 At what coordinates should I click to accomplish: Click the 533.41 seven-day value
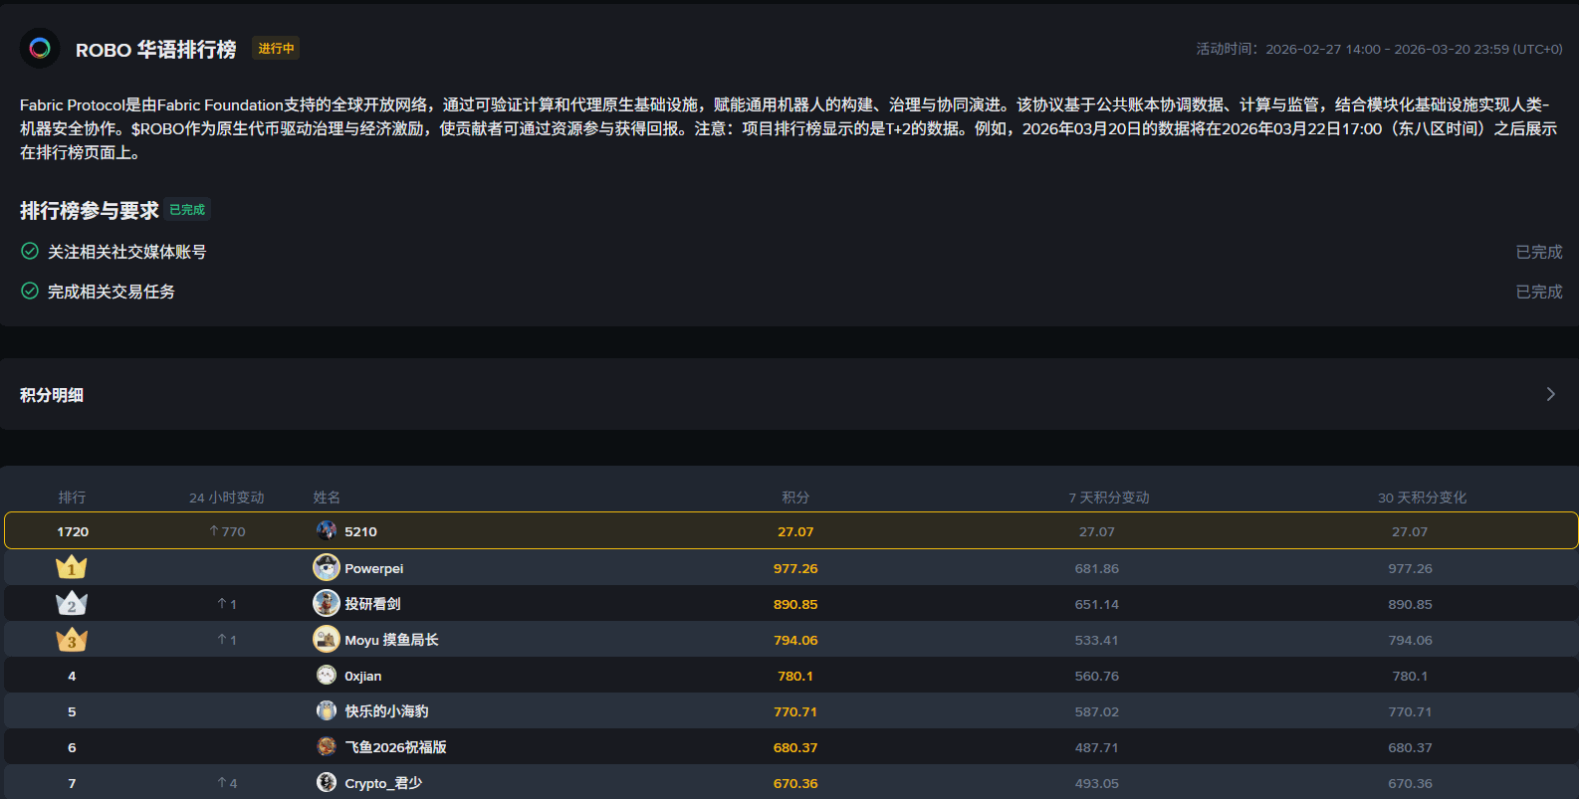[x=1097, y=640]
